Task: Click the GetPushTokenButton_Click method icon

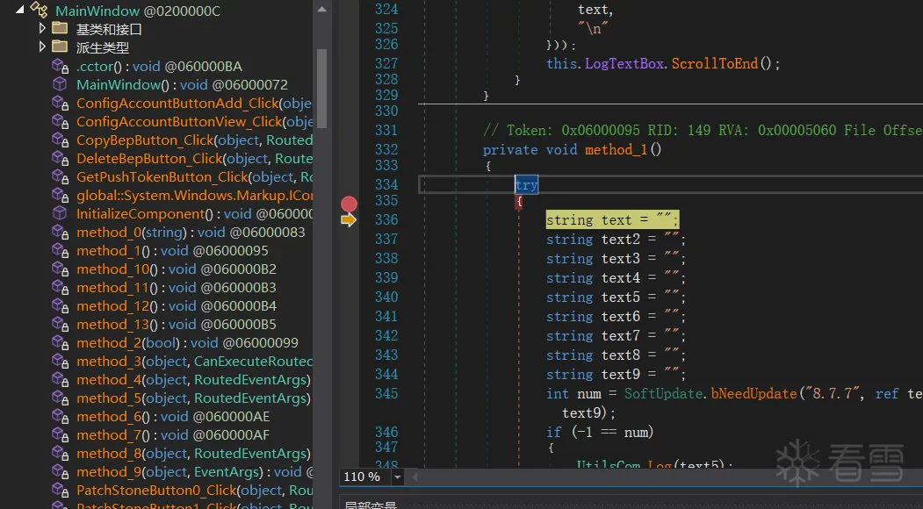Action: (60, 176)
